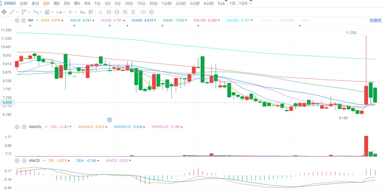Enable the faded MA1000 line
Image resolution: width=384 pixels, height=192 pixels.
click(x=288, y=20)
